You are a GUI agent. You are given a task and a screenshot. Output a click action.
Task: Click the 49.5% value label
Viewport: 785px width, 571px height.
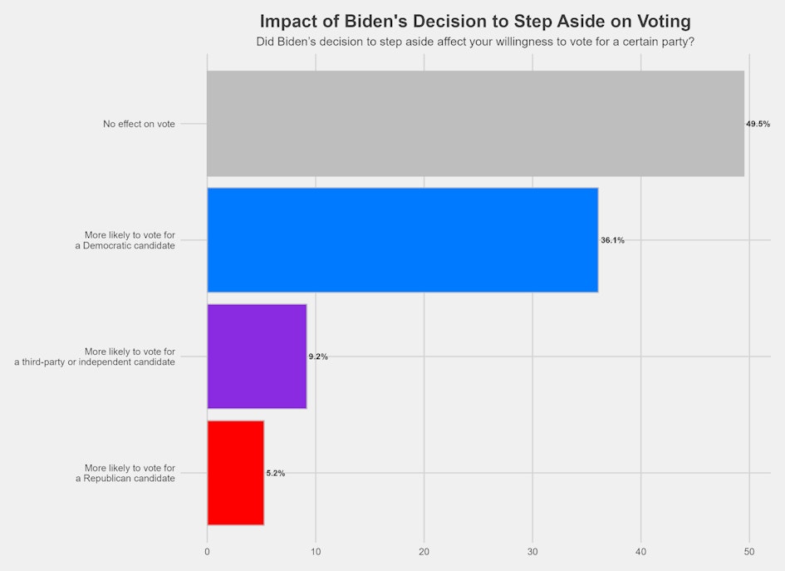[758, 124]
